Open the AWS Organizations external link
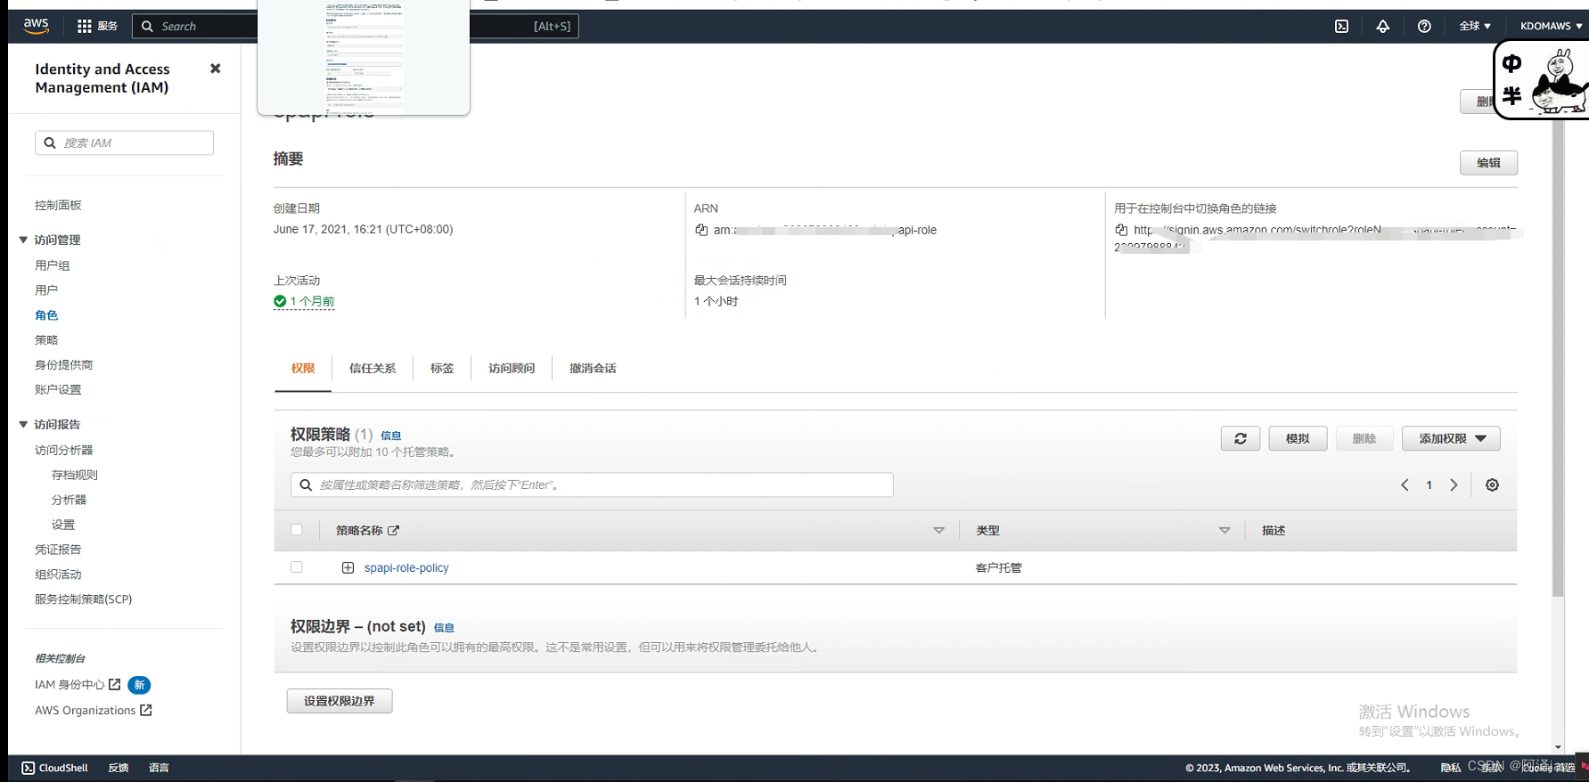This screenshot has height=782, width=1589. [94, 710]
